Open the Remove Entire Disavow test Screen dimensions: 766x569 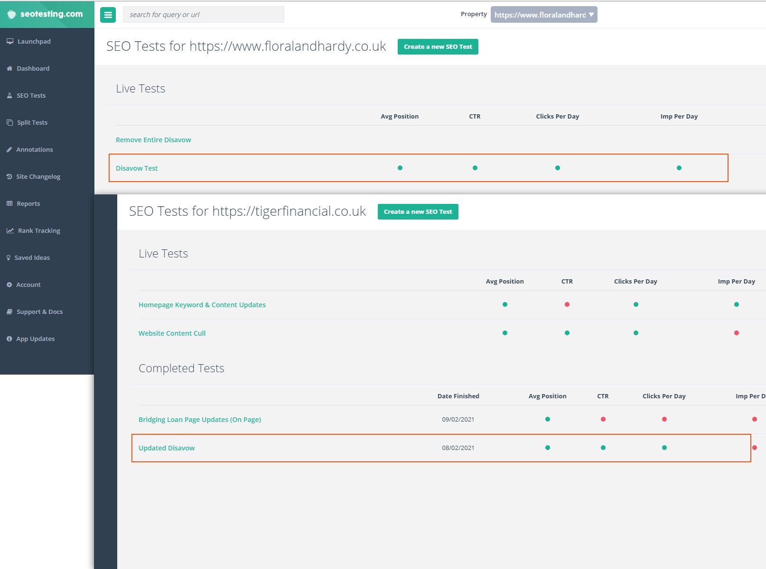pos(153,140)
